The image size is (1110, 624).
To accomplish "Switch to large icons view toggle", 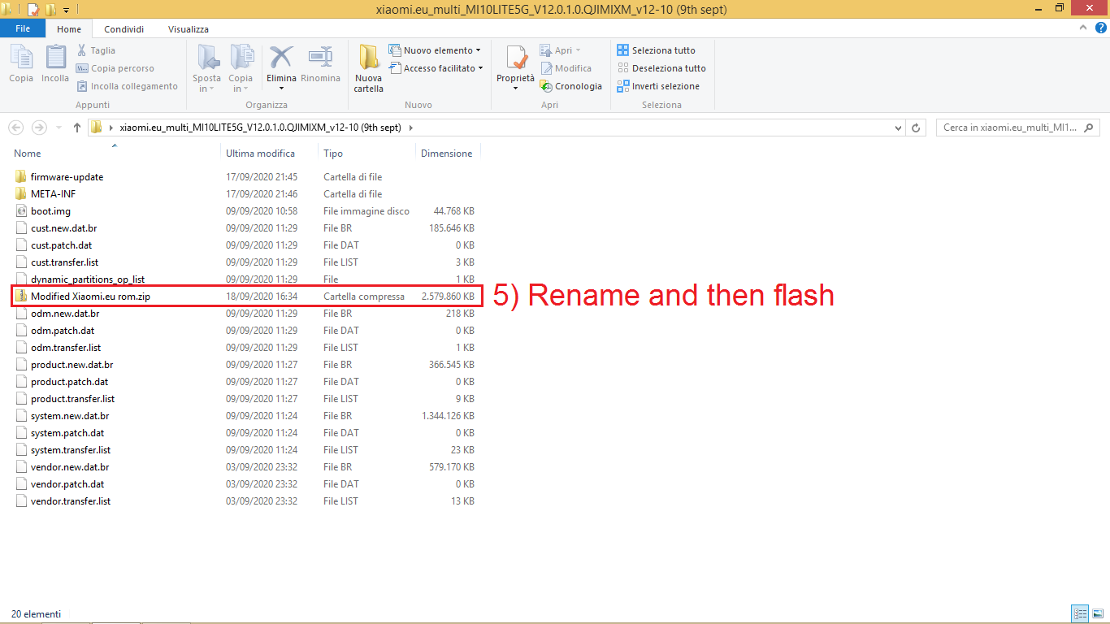I will tap(1097, 613).
